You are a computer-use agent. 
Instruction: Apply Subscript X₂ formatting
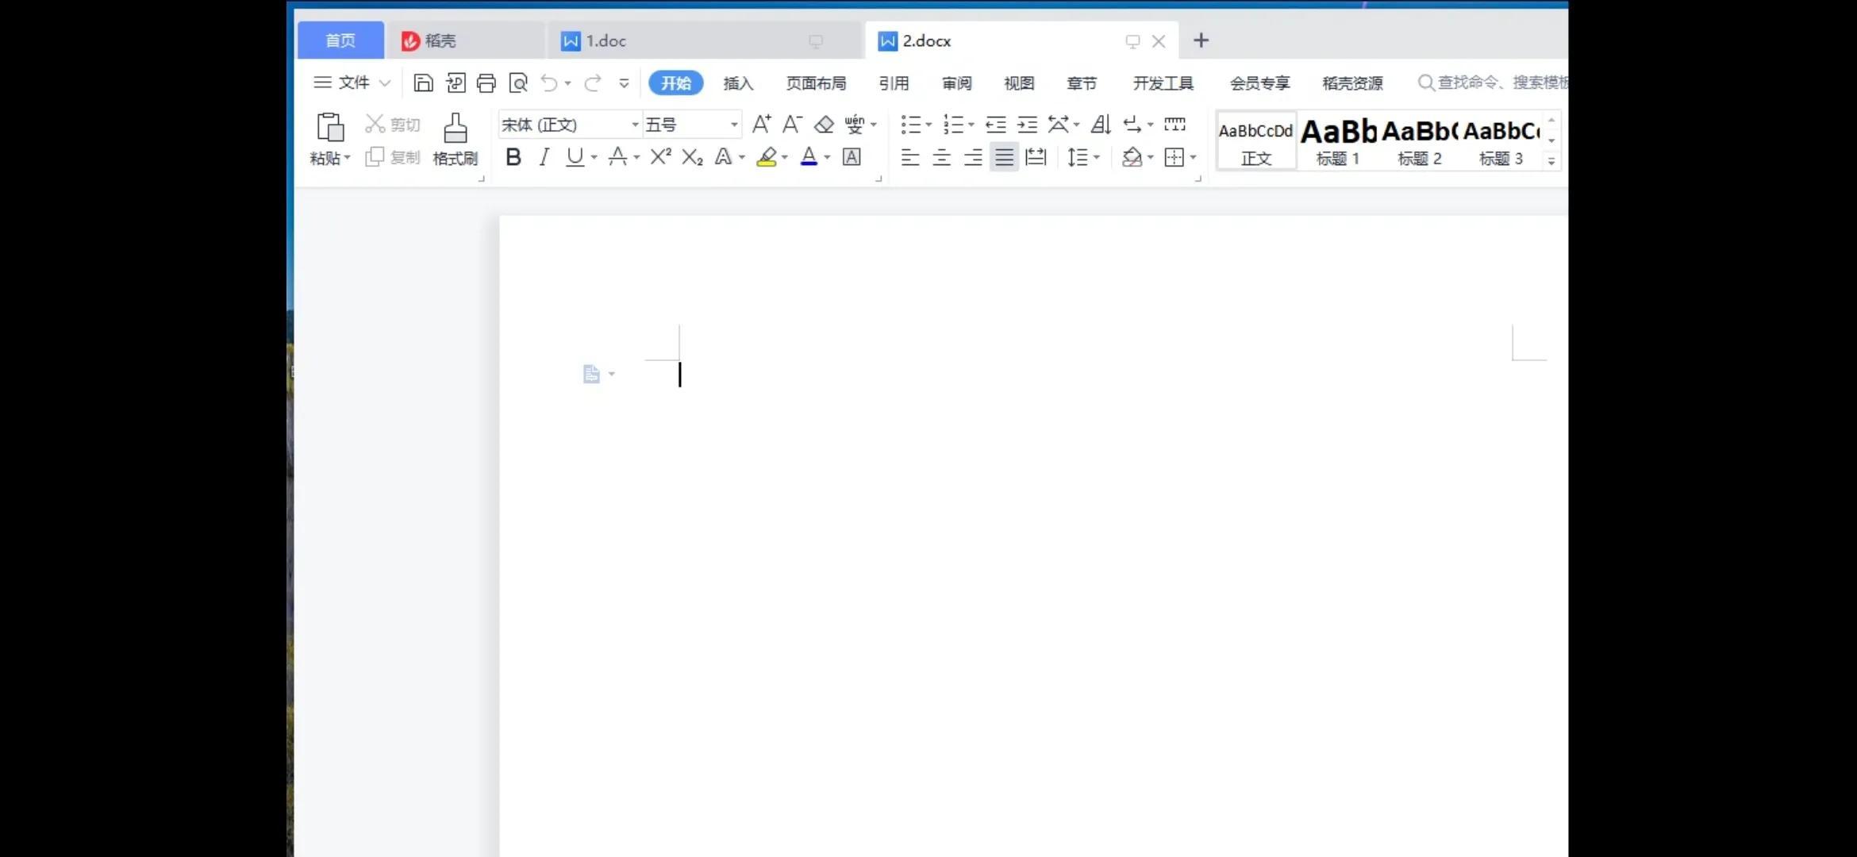(x=692, y=157)
